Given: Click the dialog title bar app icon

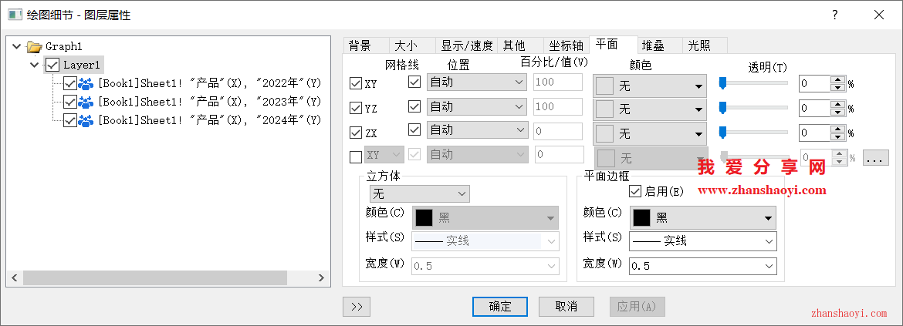Looking at the screenshot, I should 15,15.
